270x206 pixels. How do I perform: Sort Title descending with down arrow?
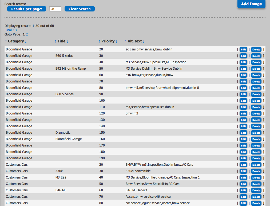pyautogui.click(x=67, y=41)
